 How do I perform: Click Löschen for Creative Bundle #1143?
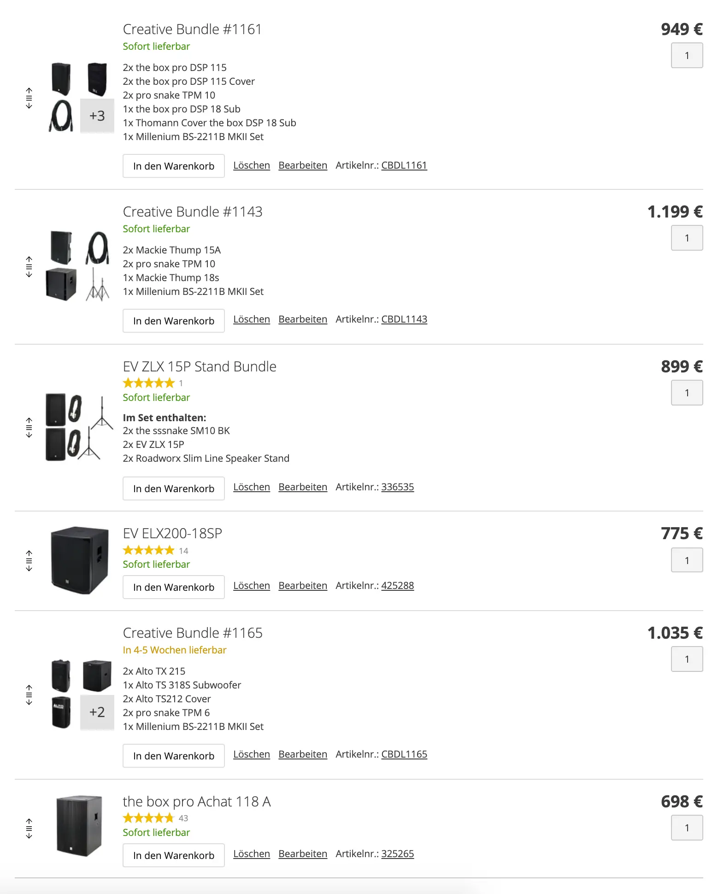pyautogui.click(x=251, y=319)
